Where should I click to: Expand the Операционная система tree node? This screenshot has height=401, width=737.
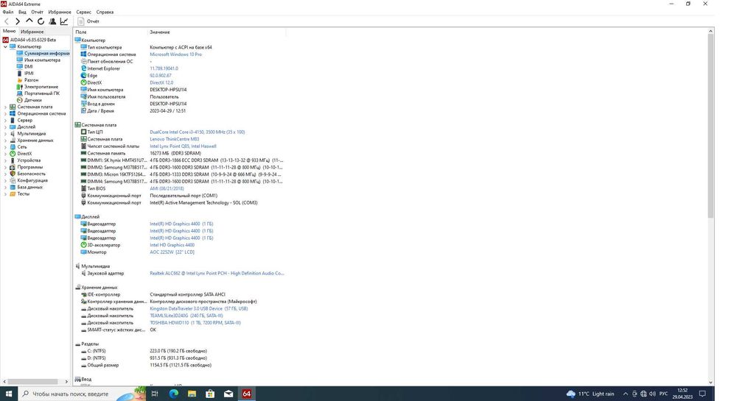click(x=5, y=113)
